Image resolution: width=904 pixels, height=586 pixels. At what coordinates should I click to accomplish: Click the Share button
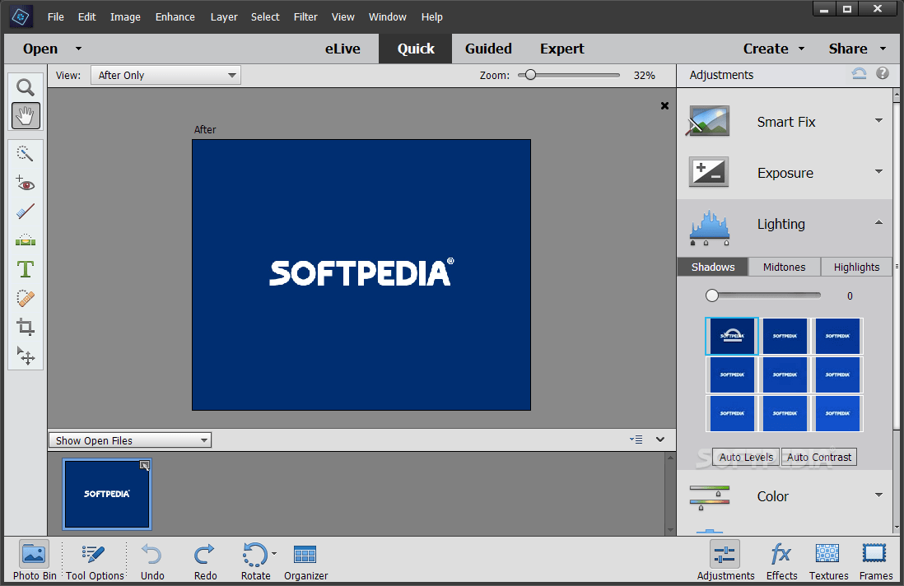click(848, 49)
